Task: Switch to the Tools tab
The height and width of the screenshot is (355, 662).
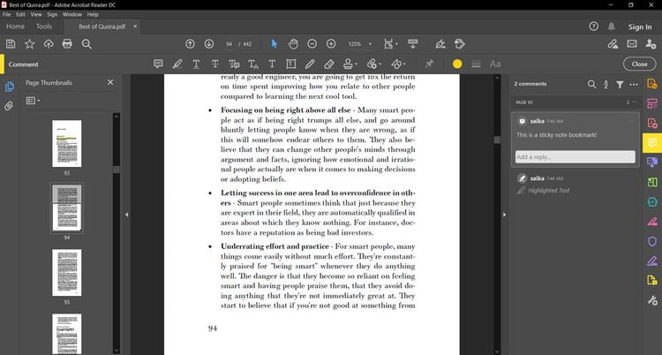Action: (x=44, y=26)
